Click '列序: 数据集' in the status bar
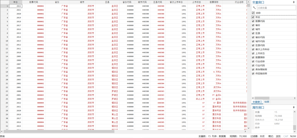Image resolution: width=297 pixels, height=138 pixels. pyautogui.click(x=219, y=136)
